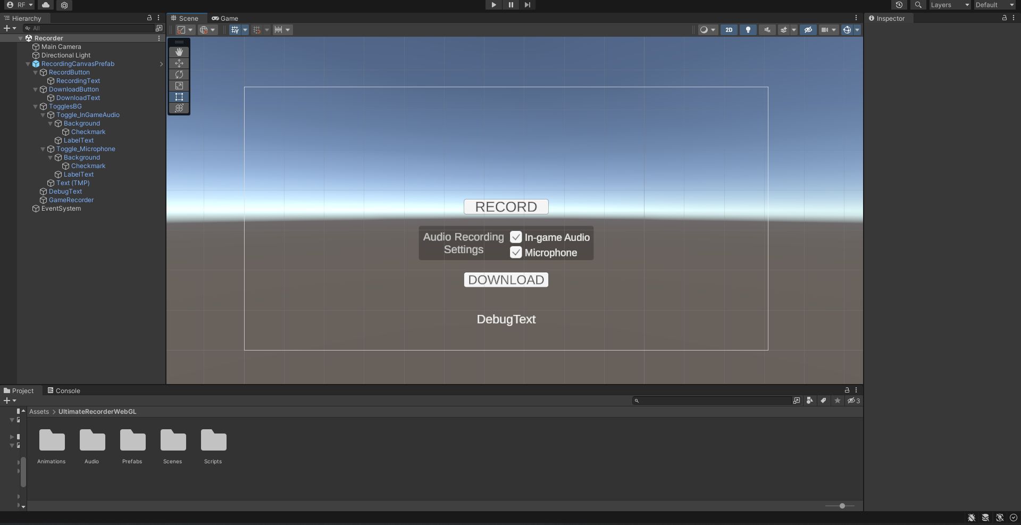
Task: Open the Unity cloud services icon
Action: [46, 5]
